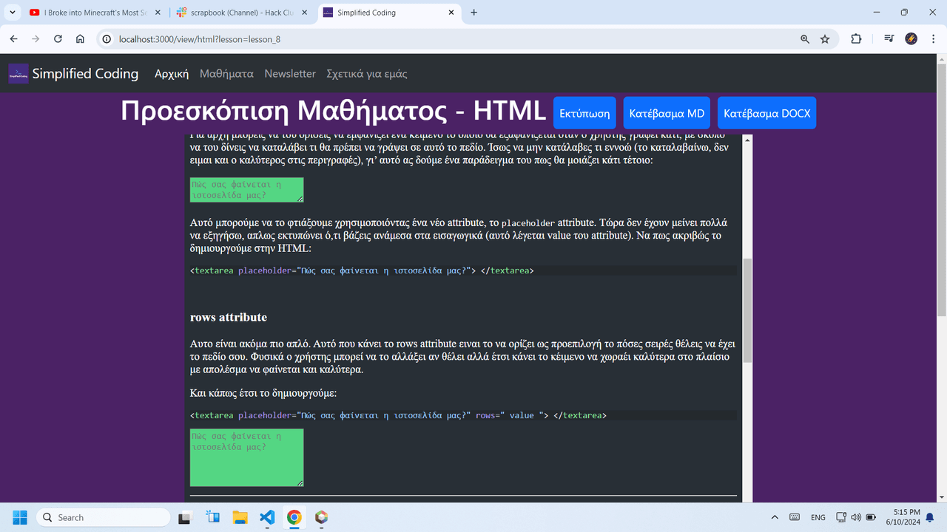Open the Chrome extensions puzzle icon
Image resolution: width=947 pixels, height=532 pixels.
[856, 39]
